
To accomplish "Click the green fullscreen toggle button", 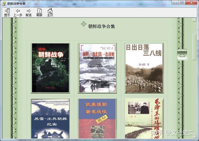I will (x=182, y=55).
